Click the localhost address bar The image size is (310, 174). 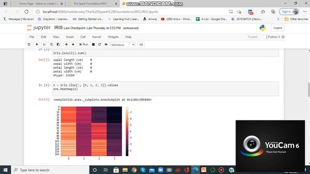coord(100,12)
